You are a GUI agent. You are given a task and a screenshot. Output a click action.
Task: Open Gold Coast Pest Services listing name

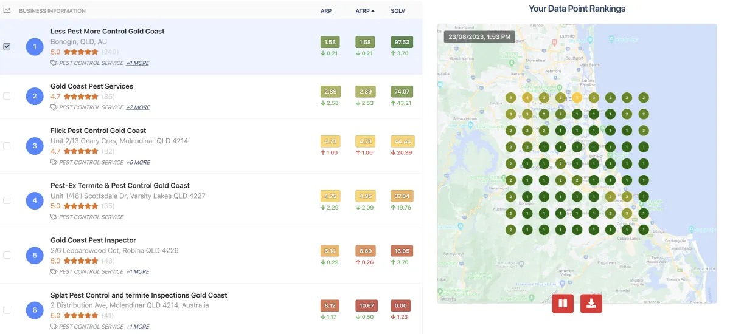tap(92, 86)
